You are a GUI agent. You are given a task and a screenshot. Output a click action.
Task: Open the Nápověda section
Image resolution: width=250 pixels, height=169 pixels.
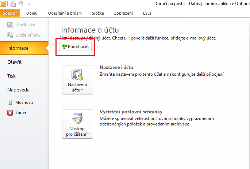point(18,90)
